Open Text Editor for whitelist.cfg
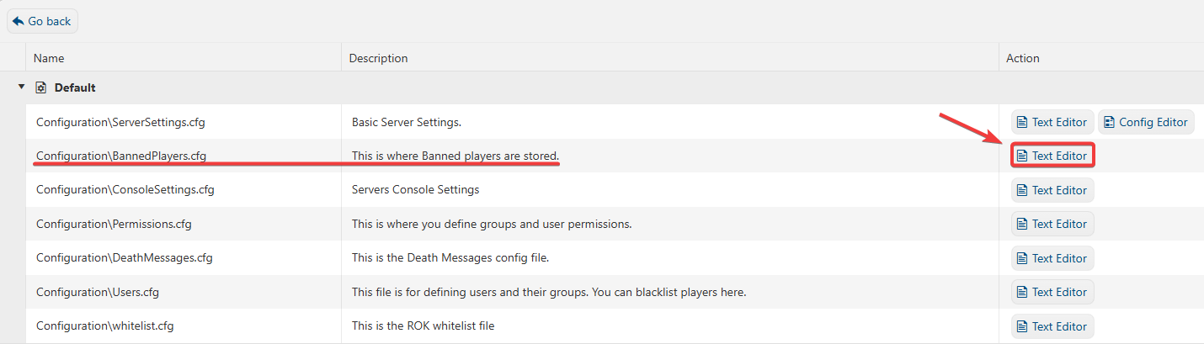This screenshot has width=1204, height=344. click(x=1052, y=326)
